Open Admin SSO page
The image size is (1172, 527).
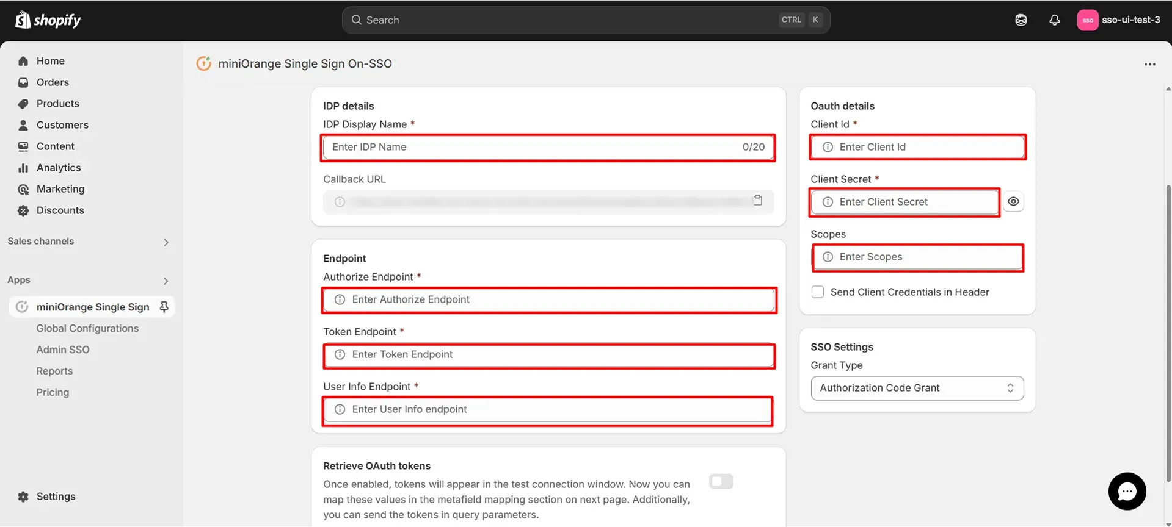(63, 350)
